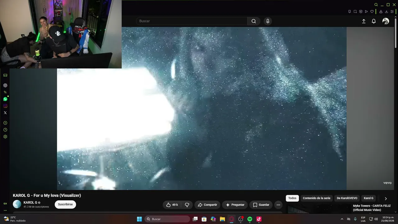Open the sidebar player icon
The width and height of the screenshot is (398, 224).
pos(5,123)
